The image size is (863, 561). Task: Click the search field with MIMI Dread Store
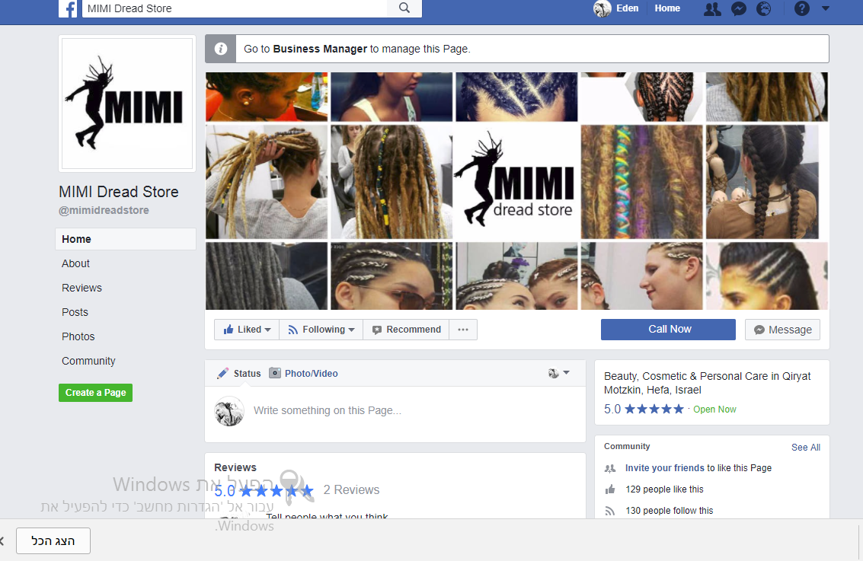pyautogui.click(x=235, y=8)
